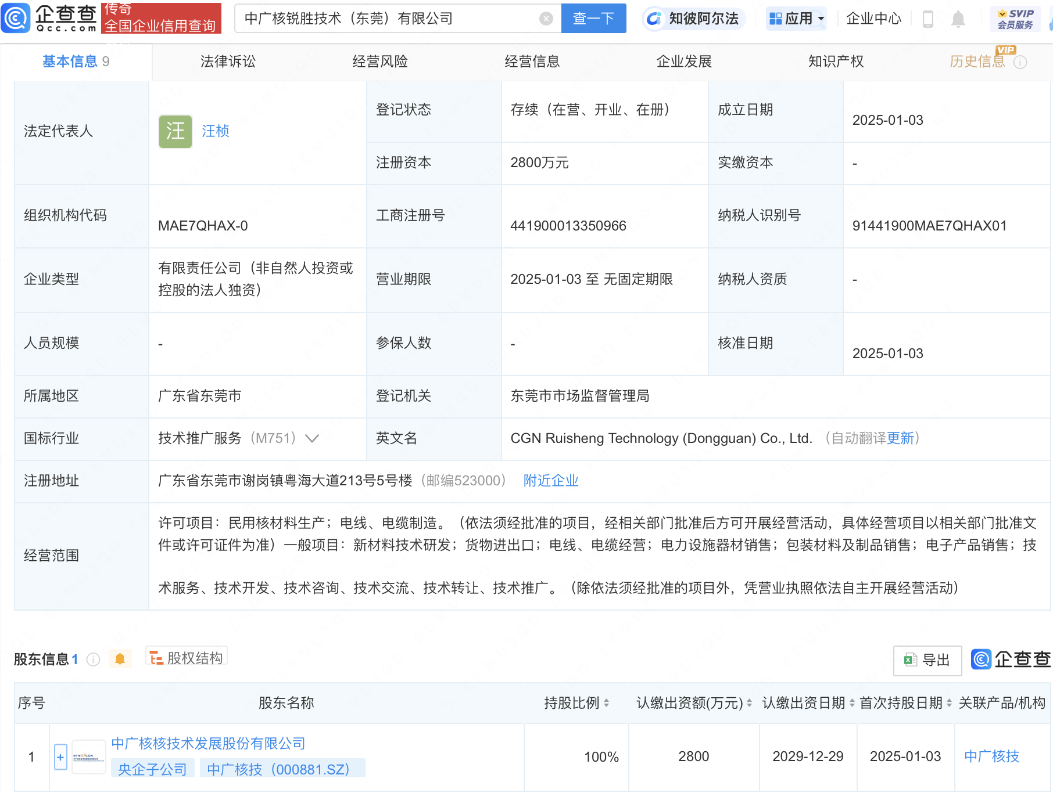This screenshot has height=793, width=1053.
Task: Expand the shareholder row plus icon
Action: pos(60,757)
